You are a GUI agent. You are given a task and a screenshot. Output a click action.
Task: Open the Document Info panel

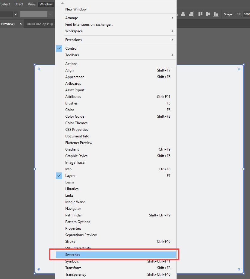[116, 136]
